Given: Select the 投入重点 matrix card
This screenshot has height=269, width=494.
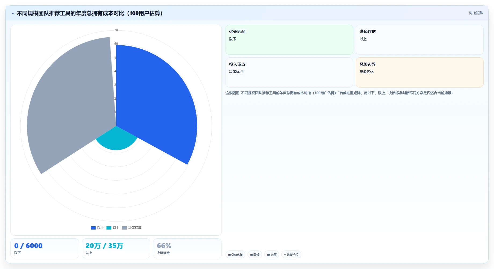Looking at the screenshot, I should [x=289, y=72].
